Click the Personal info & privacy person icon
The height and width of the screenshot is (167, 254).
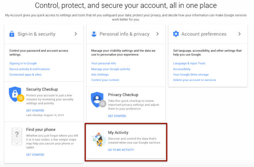(94, 34)
